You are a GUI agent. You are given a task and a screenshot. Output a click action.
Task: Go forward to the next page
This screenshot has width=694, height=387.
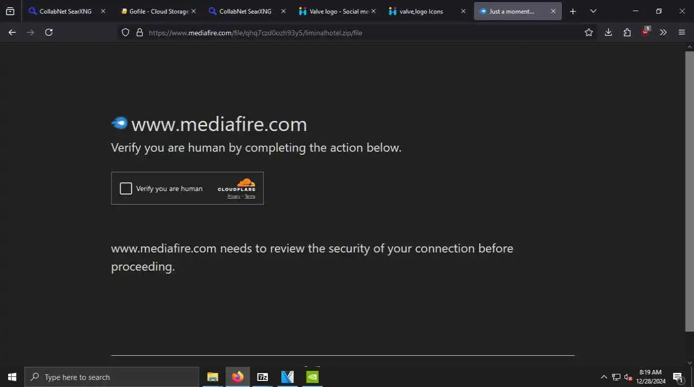tap(30, 32)
